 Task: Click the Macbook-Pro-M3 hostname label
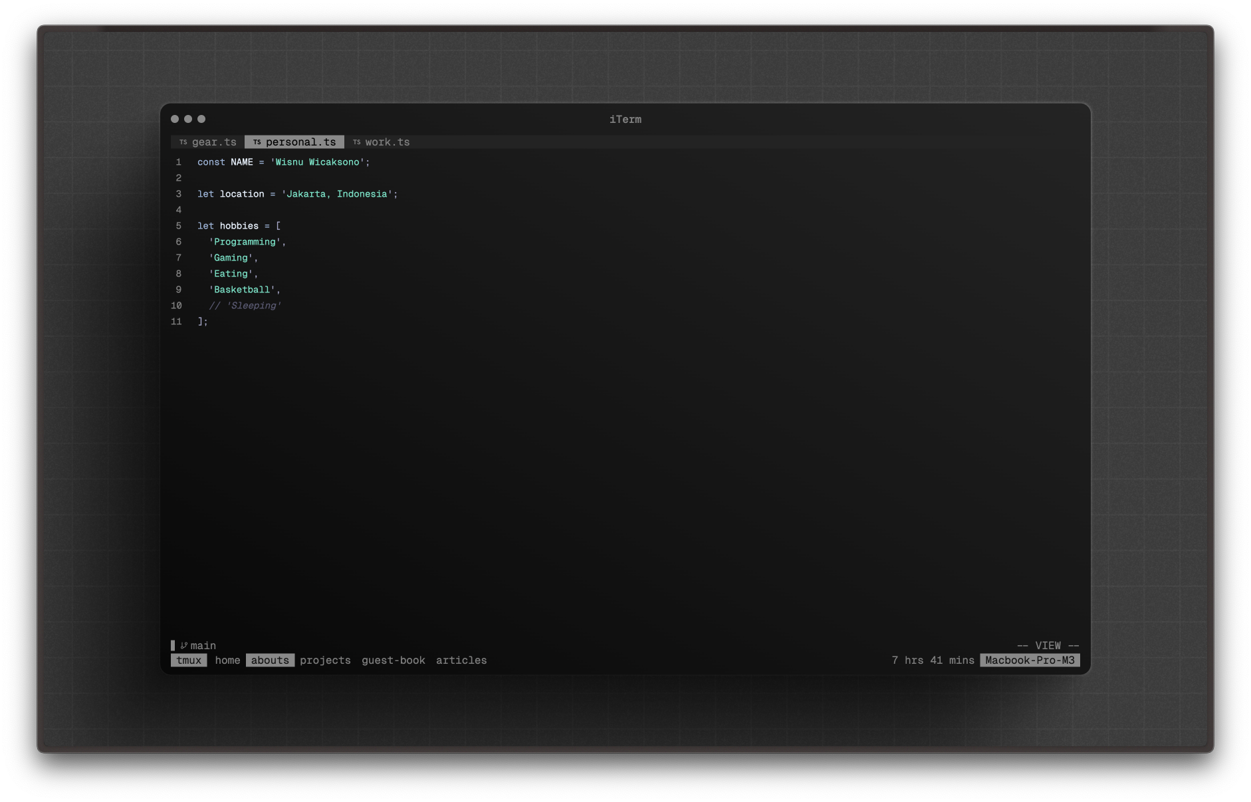[x=1030, y=660]
